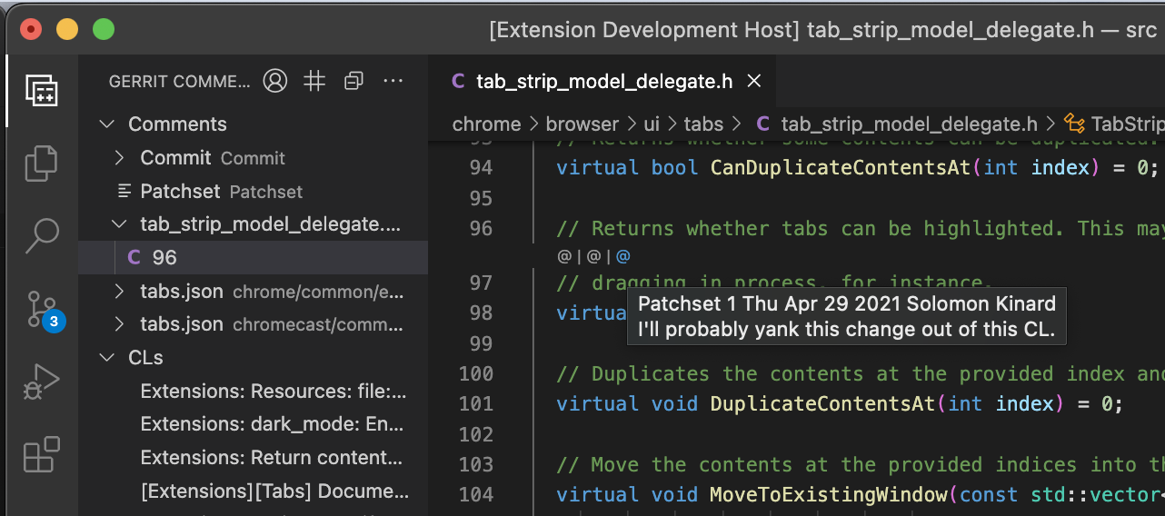
Task: Open the Explorer files icon
Action: (41, 163)
